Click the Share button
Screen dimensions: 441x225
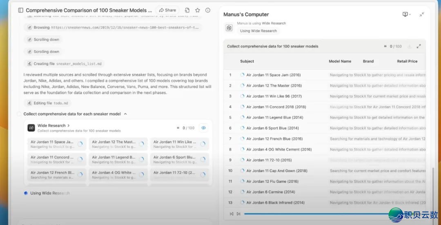(x=167, y=10)
